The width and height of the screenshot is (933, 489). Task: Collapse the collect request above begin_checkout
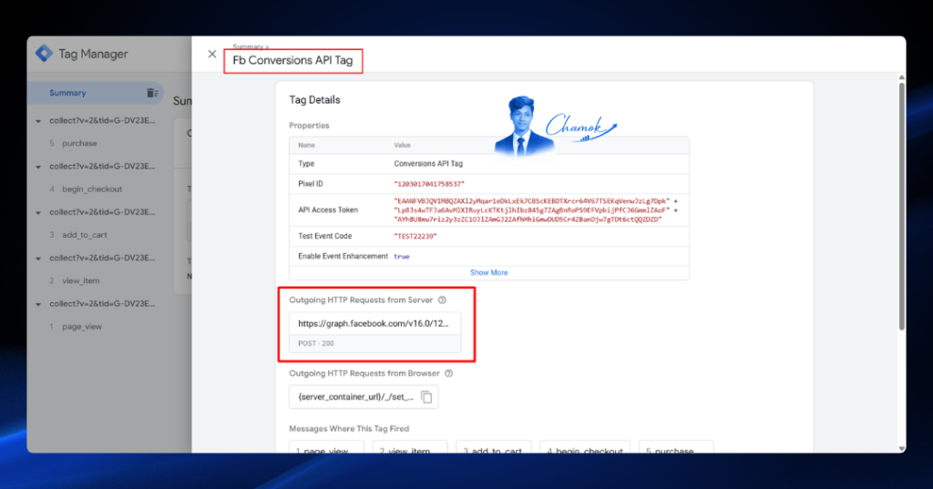tap(38, 167)
